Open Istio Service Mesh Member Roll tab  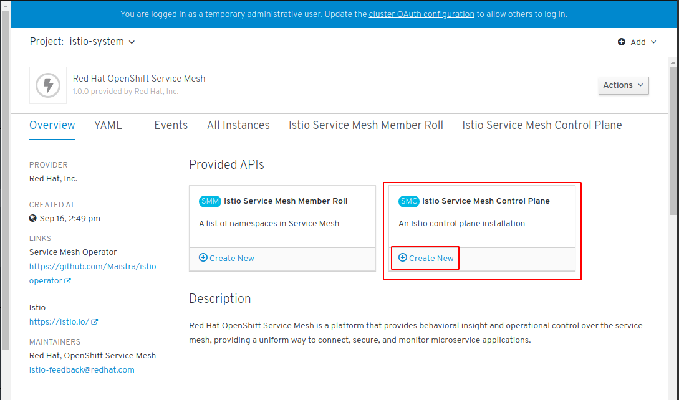pyautogui.click(x=366, y=125)
